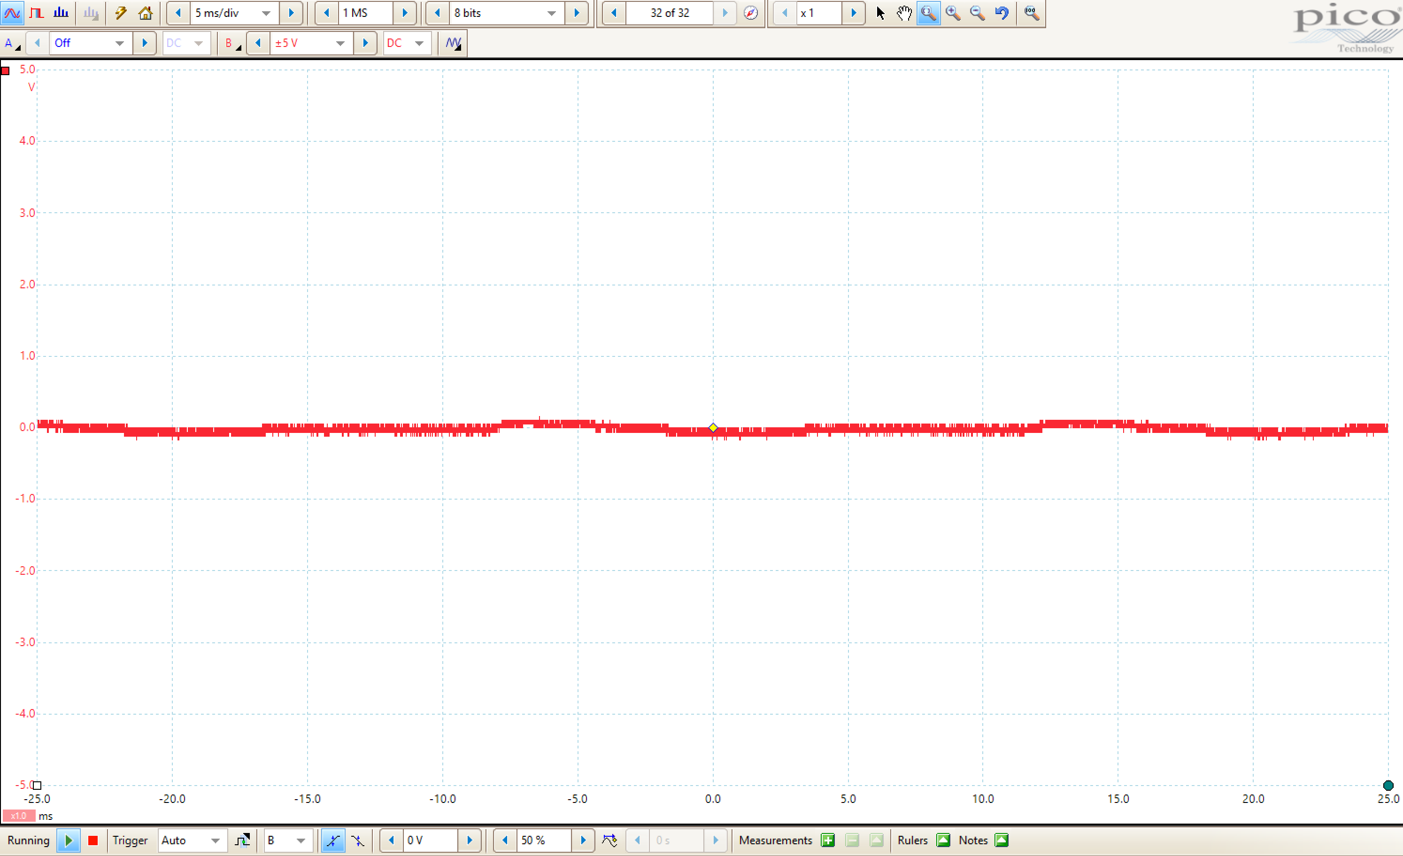Click the 0 V trigger threshold field
The image size is (1403, 856).
[x=431, y=840]
